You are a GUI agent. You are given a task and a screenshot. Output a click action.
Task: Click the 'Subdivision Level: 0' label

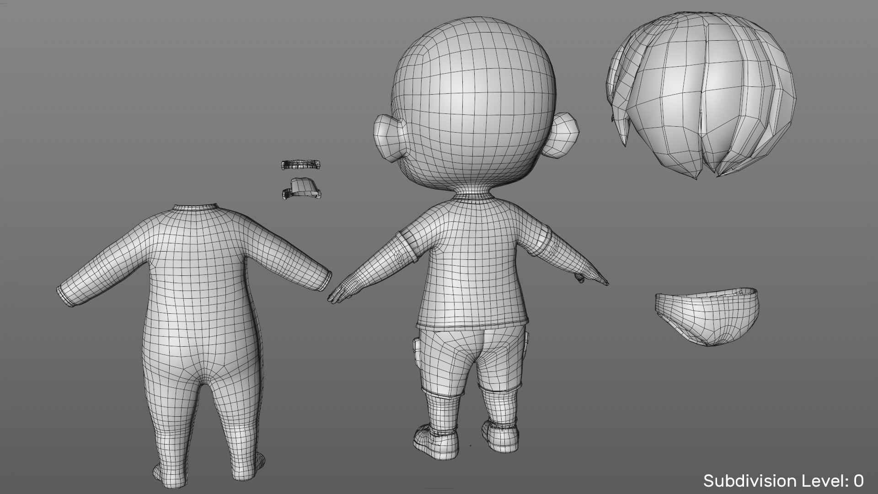coord(783,481)
